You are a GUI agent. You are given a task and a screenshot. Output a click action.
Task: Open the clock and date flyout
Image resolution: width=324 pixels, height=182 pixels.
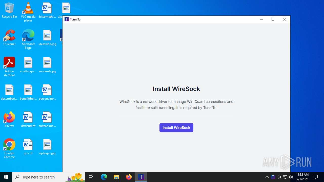click(302, 177)
